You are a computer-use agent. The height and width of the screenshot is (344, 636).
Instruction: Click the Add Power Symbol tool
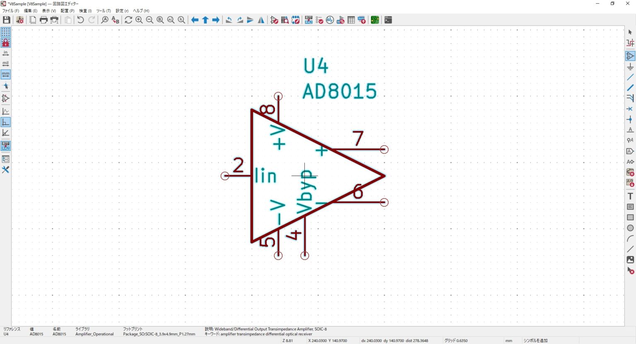[630, 67]
